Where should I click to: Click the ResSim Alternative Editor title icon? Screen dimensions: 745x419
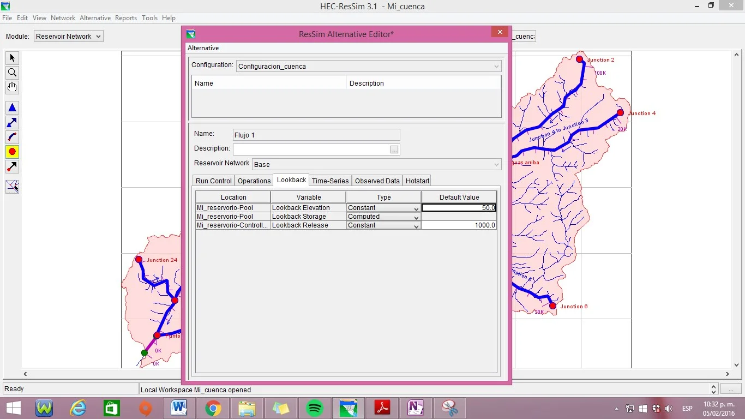191,34
